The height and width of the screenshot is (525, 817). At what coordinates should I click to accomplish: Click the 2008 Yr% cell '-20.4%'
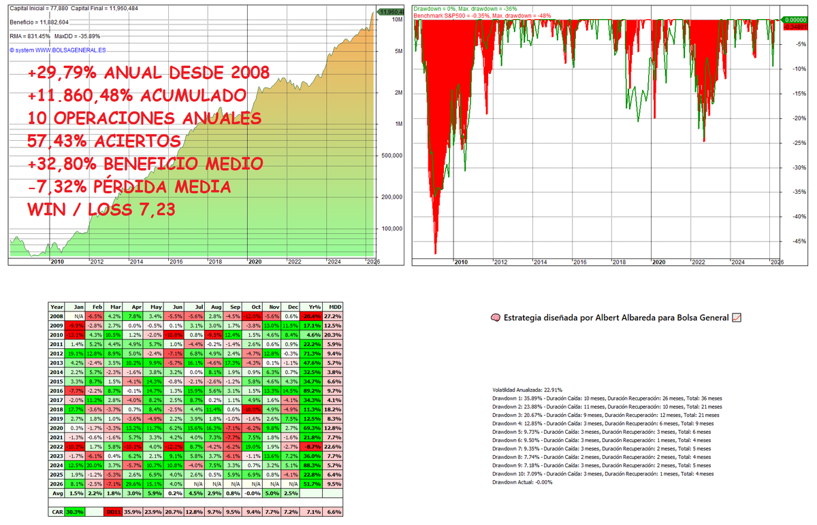(x=311, y=316)
